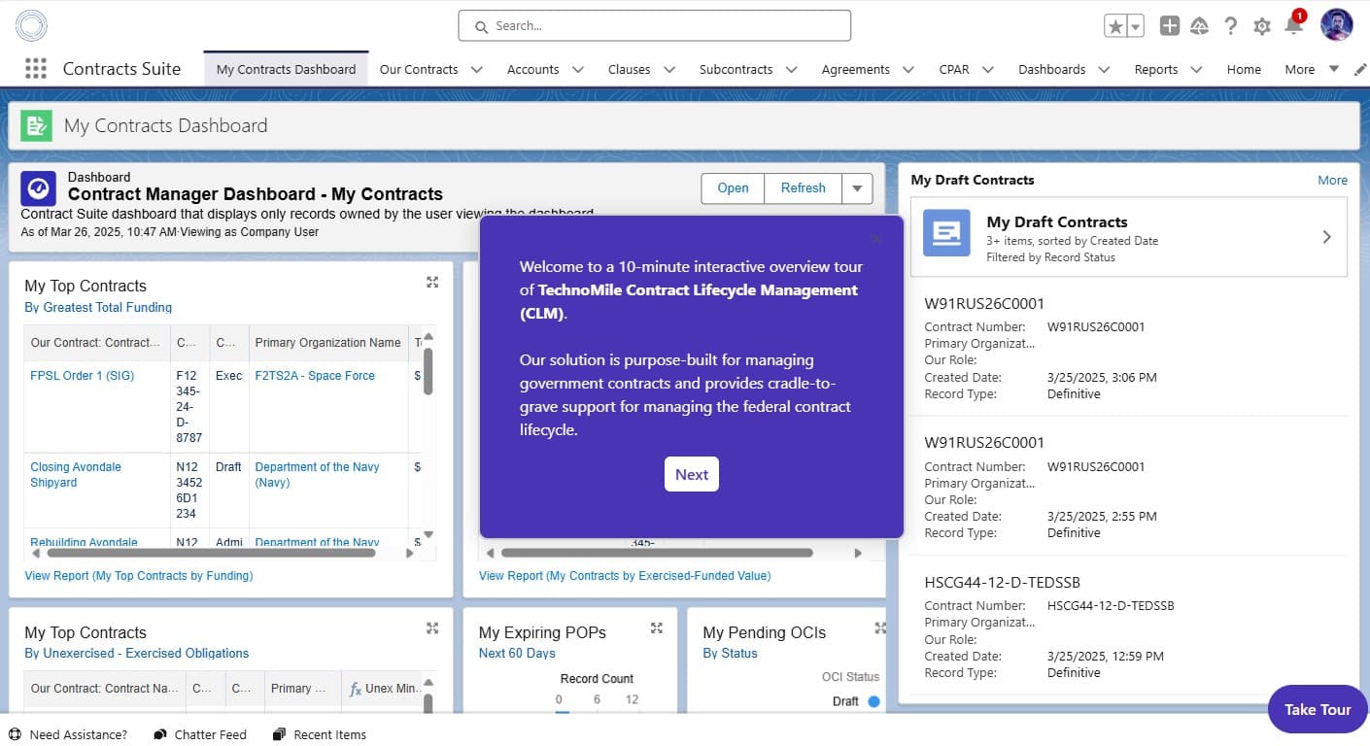Expand the Our Contracts tab chevron
Viewport: 1370px width, 746px height.
[476, 70]
